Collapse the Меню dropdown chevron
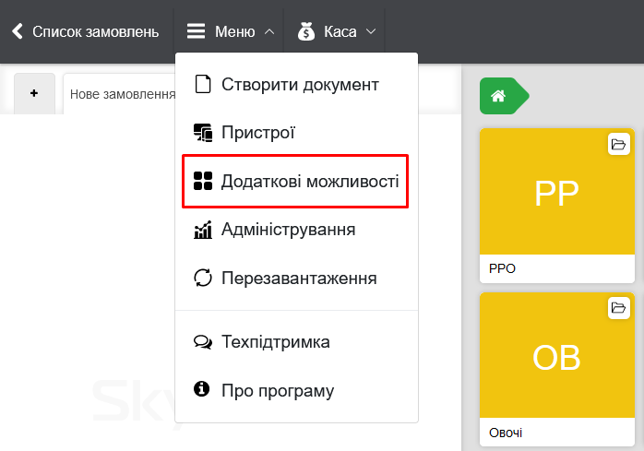Viewport: 644px width, 451px height. point(268,31)
